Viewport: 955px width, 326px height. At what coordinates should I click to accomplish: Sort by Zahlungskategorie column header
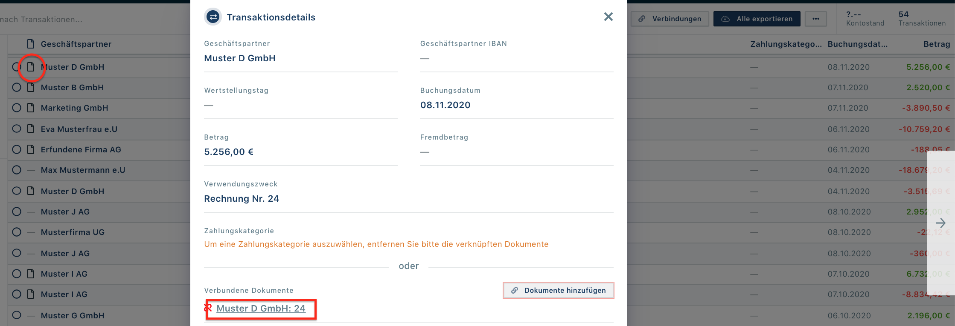(x=786, y=44)
